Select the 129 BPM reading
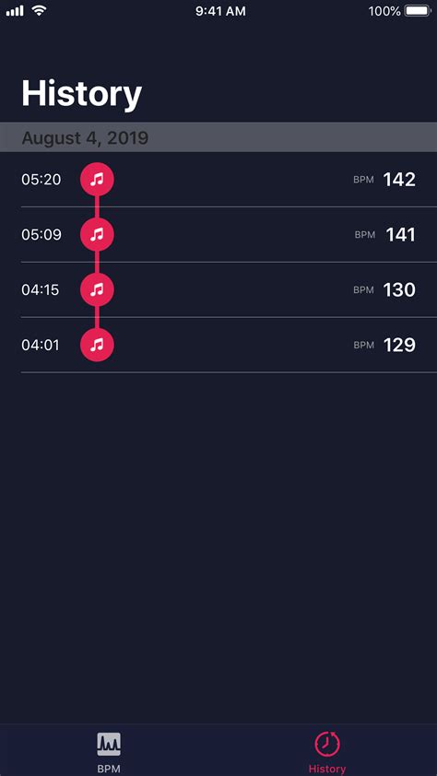 [x=399, y=345]
